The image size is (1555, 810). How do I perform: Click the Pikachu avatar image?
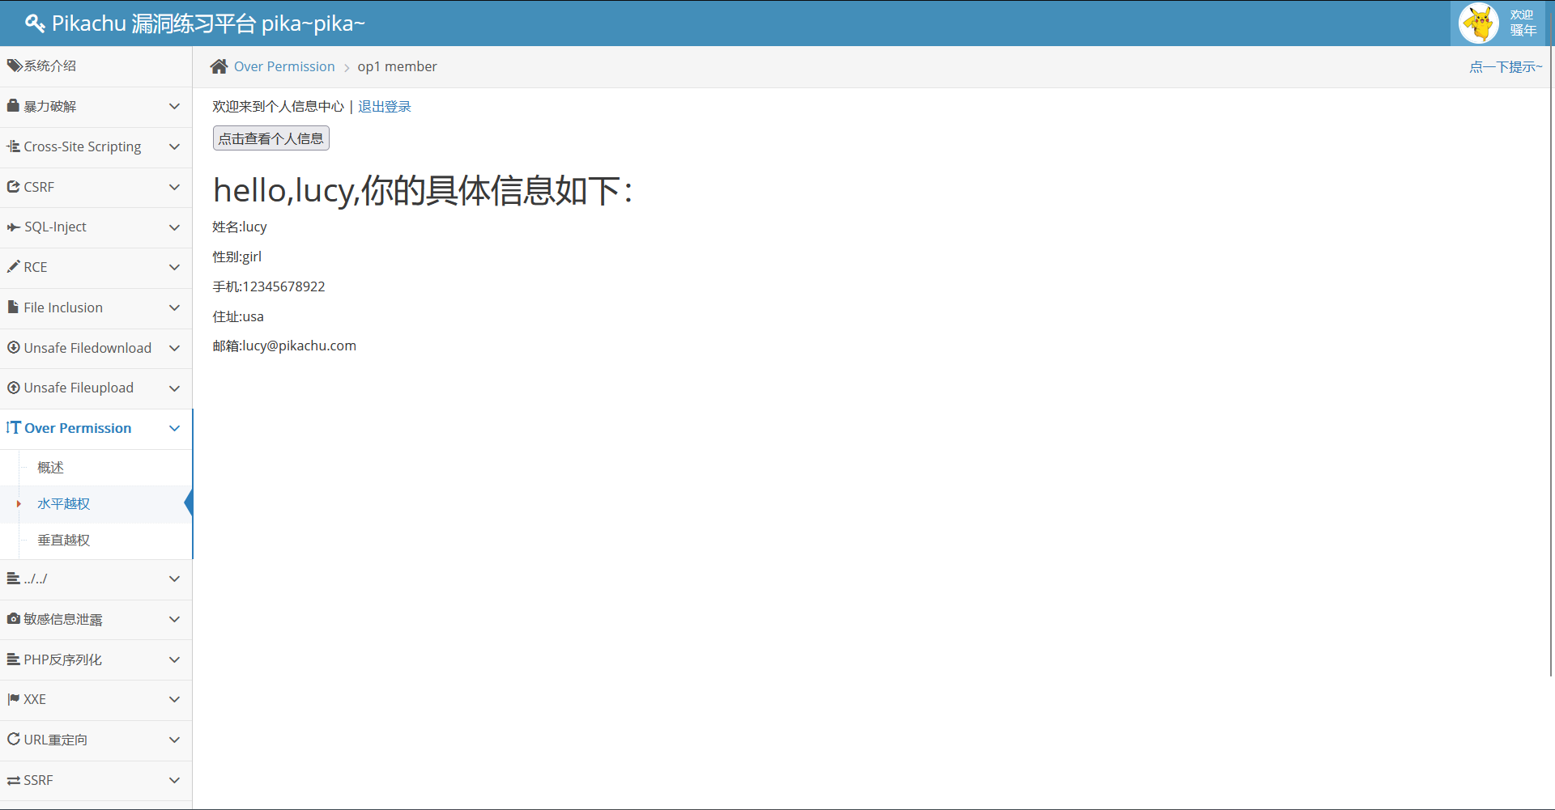pos(1479,23)
